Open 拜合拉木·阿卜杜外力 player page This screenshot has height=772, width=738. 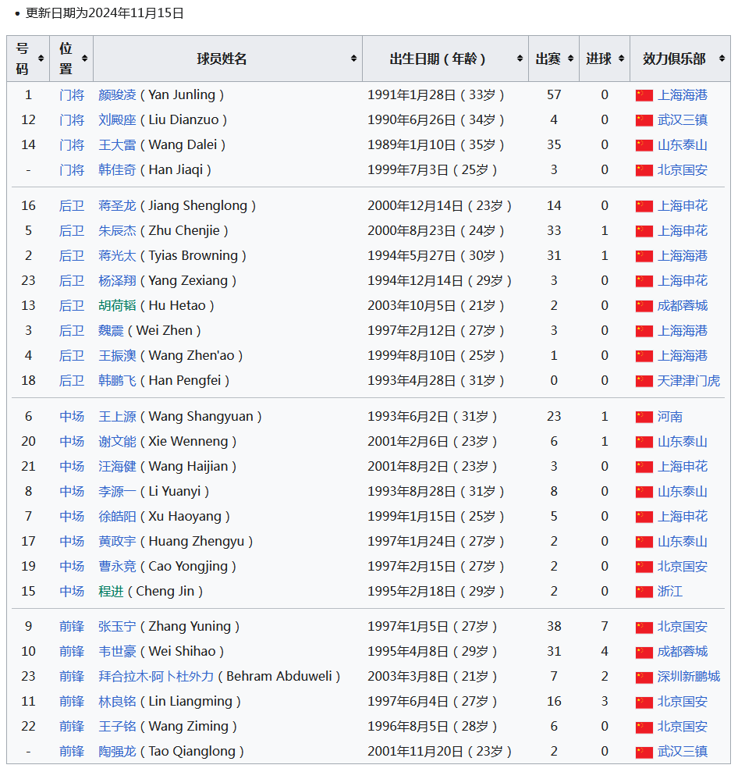(156, 676)
